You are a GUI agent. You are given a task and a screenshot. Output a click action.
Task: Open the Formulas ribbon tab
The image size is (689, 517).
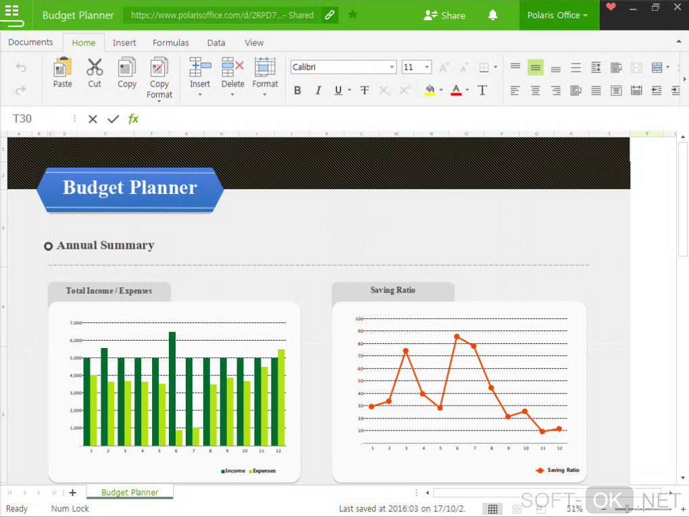[170, 43]
